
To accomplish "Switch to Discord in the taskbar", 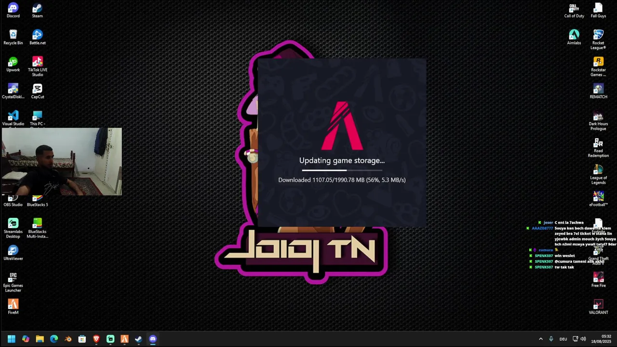I will 153,339.
